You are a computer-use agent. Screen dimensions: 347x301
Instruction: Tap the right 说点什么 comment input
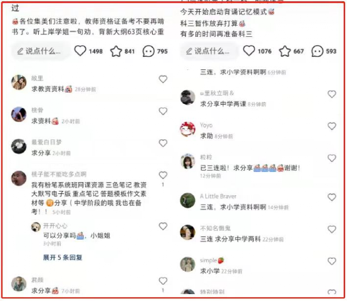[x=209, y=51]
